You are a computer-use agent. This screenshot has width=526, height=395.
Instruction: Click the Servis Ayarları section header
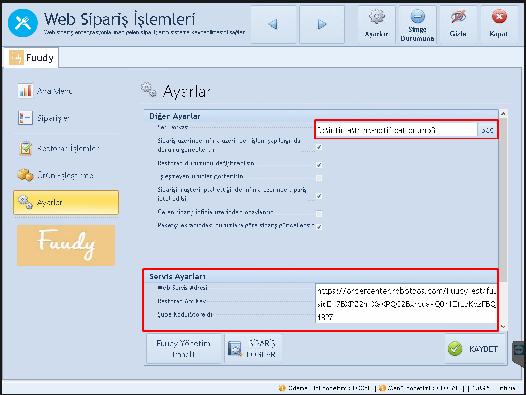[x=321, y=276]
